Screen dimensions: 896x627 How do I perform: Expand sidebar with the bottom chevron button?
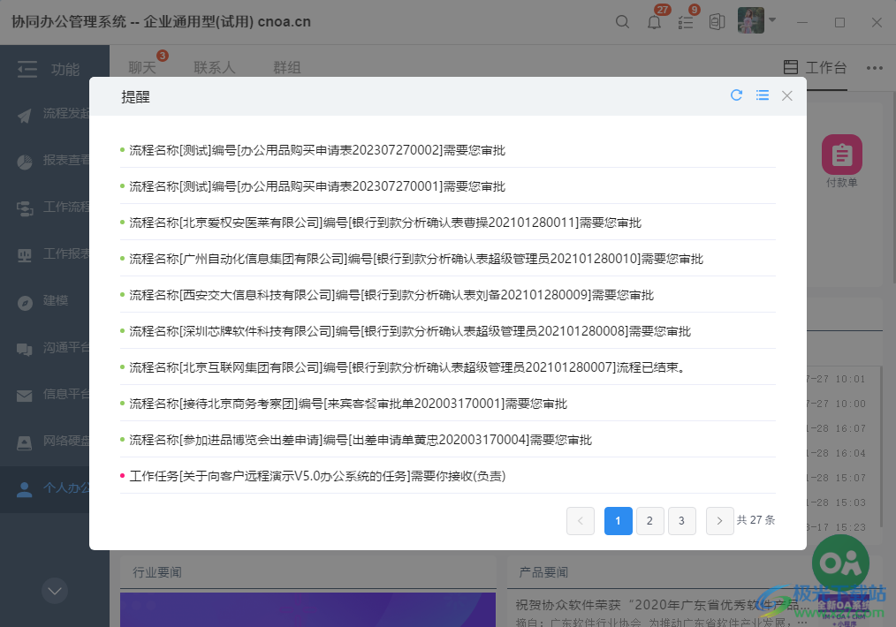tap(55, 591)
